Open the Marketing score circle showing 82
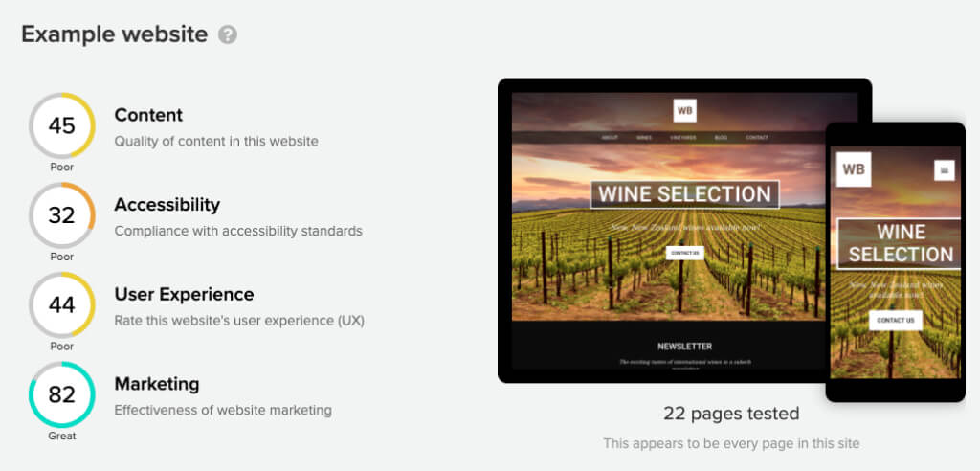The height and width of the screenshot is (471, 980). [x=62, y=394]
